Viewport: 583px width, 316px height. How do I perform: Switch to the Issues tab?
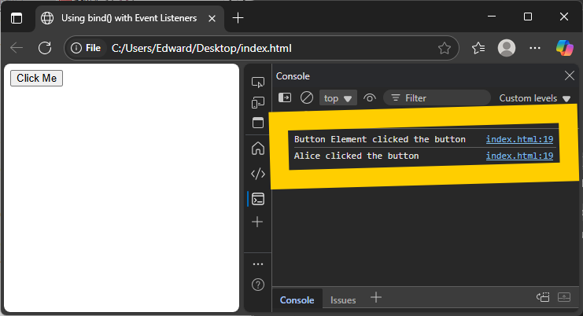coord(343,300)
